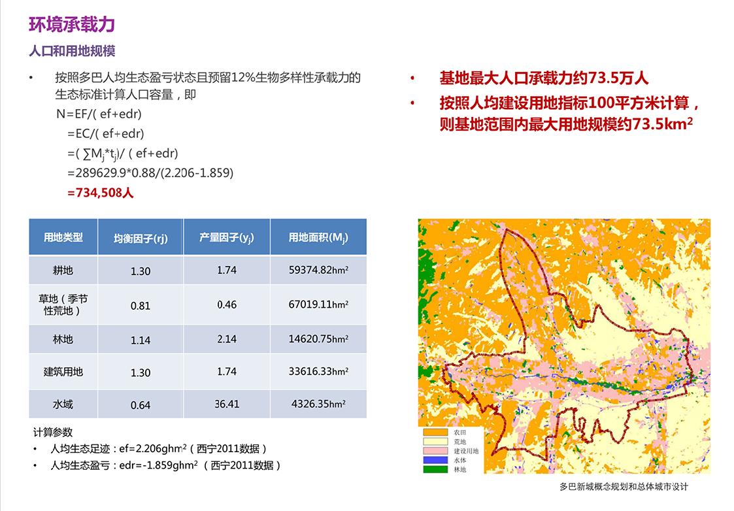
Task: Click the 耕地 row in the table
Action: pyautogui.click(x=63, y=271)
